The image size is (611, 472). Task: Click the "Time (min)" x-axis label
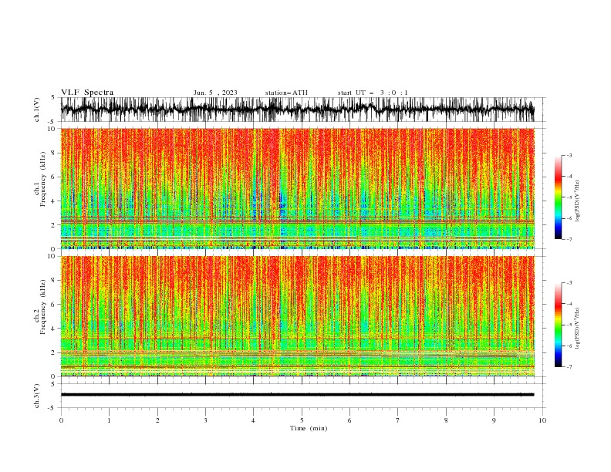tap(309, 428)
